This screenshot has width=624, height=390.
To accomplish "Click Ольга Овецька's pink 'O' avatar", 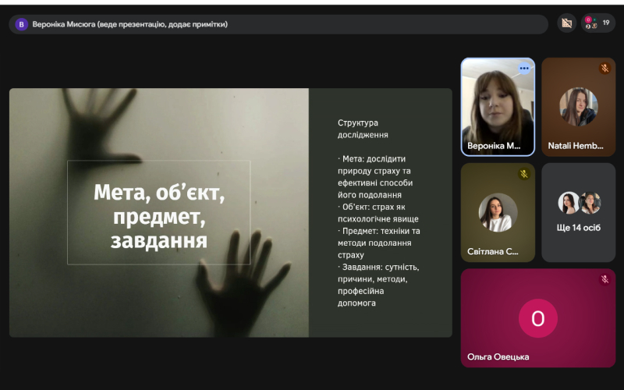I will click(537, 318).
